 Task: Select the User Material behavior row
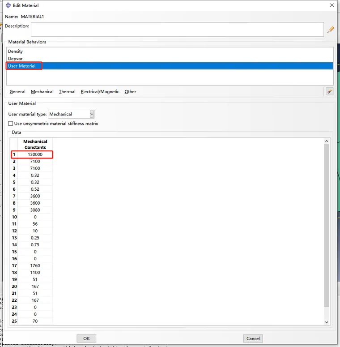[x=170, y=66]
